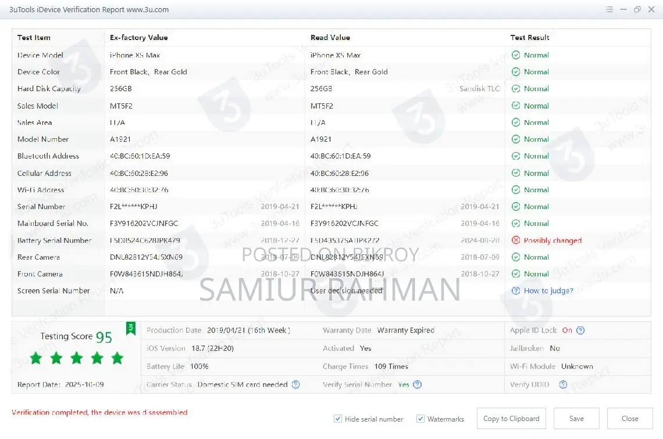
Task: Click the Normal checkmark icon for Sales Area
Action: [516, 123]
